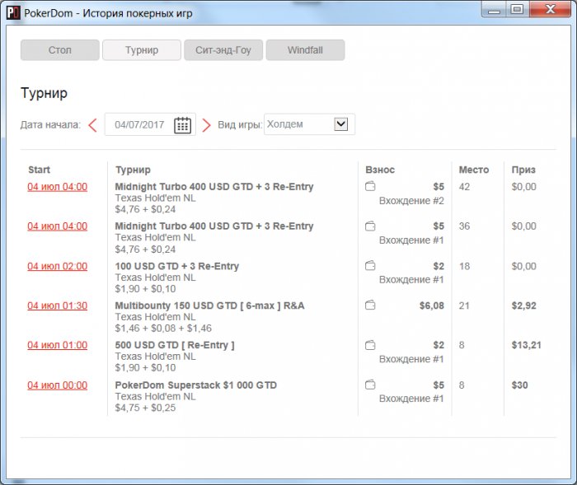Click the Вхождение #2 entry label
Screen dimensions: 577x485
(x=411, y=201)
